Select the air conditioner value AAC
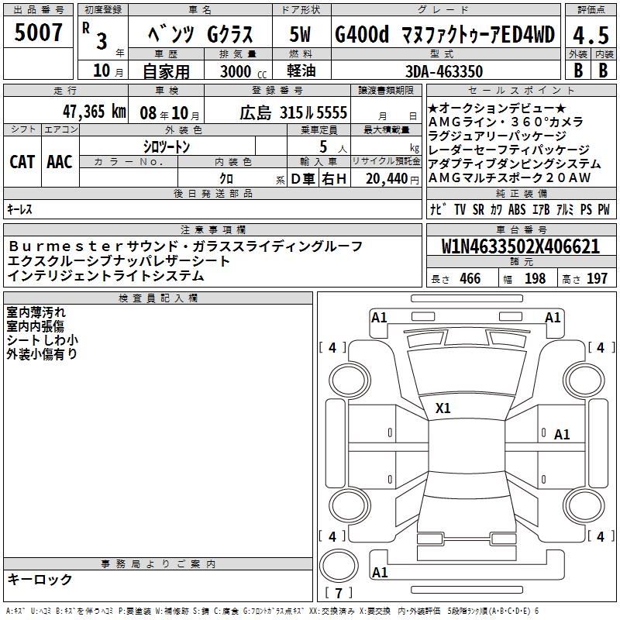 60,162
